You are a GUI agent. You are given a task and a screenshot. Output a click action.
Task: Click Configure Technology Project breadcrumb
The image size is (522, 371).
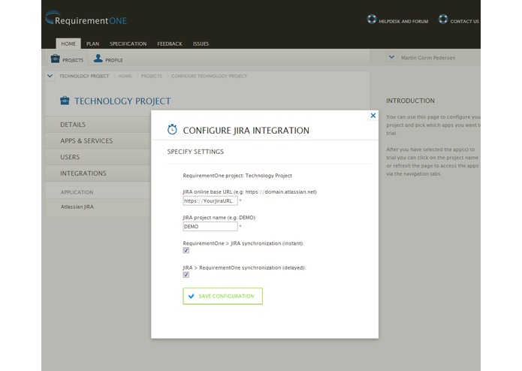click(x=210, y=76)
